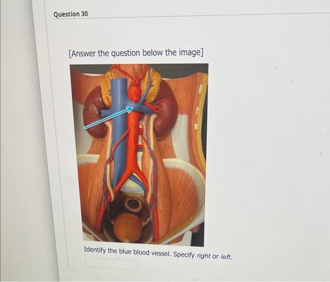Click the italic word 'left' in the prompt
The height and width of the screenshot is (282, 330).
(226, 257)
